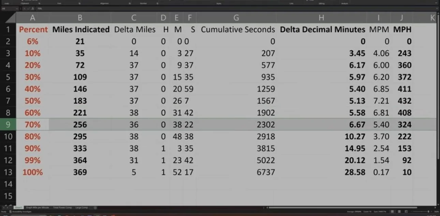This screenshot has width=440, height=216.
Task: Select the Delta Decimal Minutes cell 10.27
Action: coord(321,136)
